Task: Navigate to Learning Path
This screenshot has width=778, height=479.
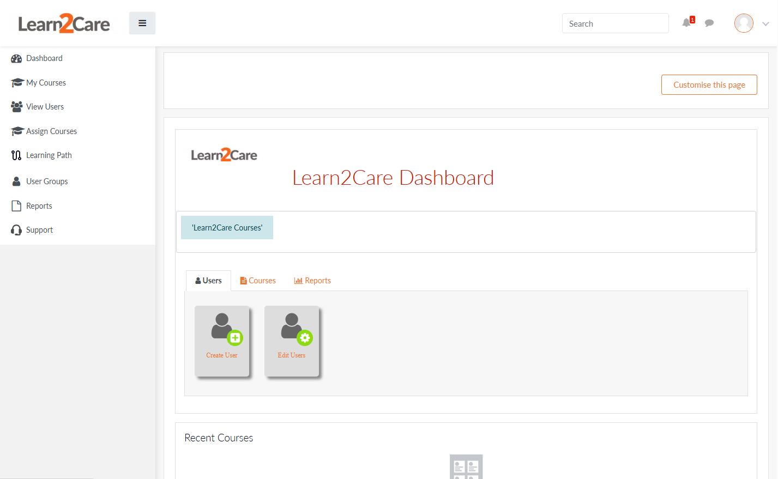Action: (49, 155)
